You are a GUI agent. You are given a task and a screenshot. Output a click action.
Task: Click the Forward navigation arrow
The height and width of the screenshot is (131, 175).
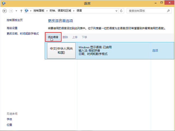point(11,11)
